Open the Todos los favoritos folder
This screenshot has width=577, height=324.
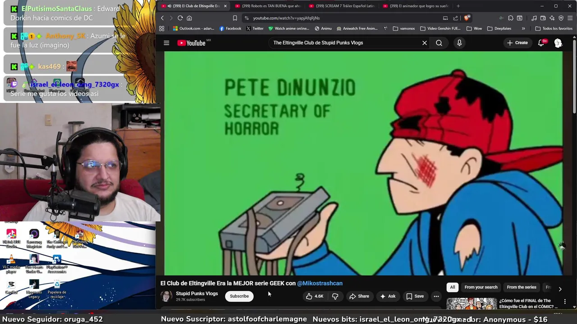coord(554,28)
